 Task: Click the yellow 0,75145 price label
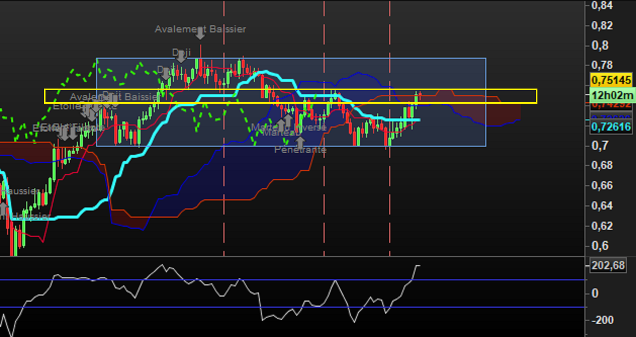click(x=611, y=80)
